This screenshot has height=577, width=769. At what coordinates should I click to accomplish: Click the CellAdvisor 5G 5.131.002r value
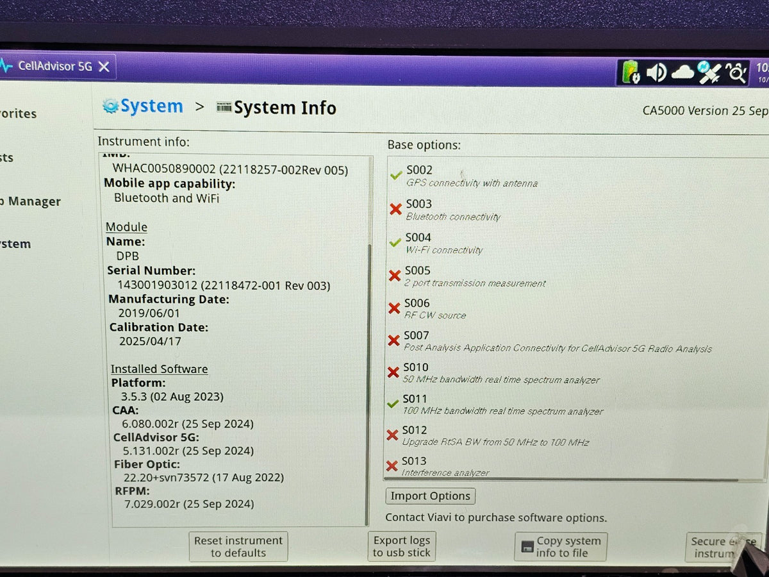(188, 451)
